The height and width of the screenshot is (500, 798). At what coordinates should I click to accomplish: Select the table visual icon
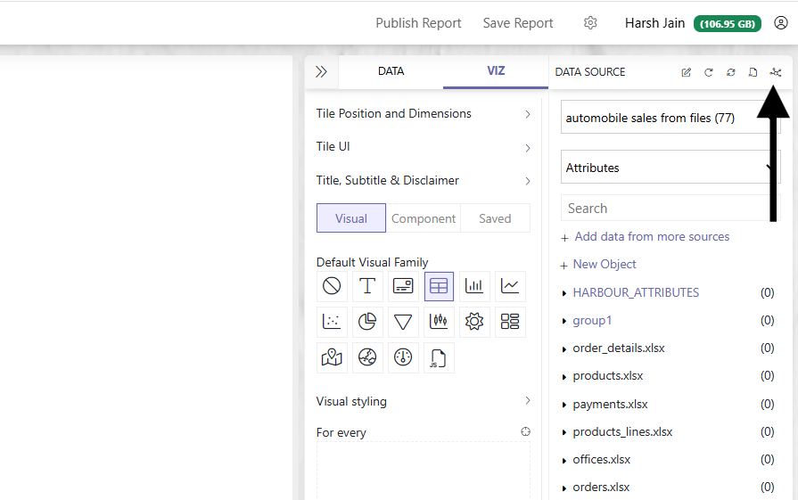[x=439, y=286]
